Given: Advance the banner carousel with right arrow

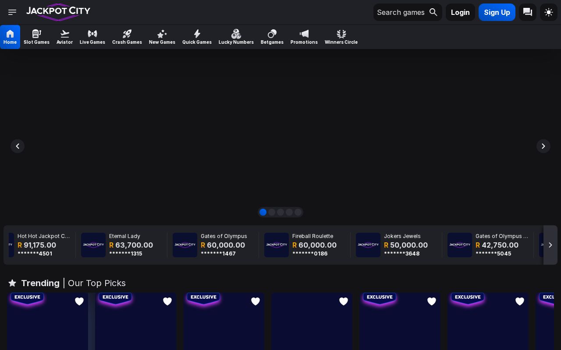Looking at the screenshot, I should click(x=543, y=146).
